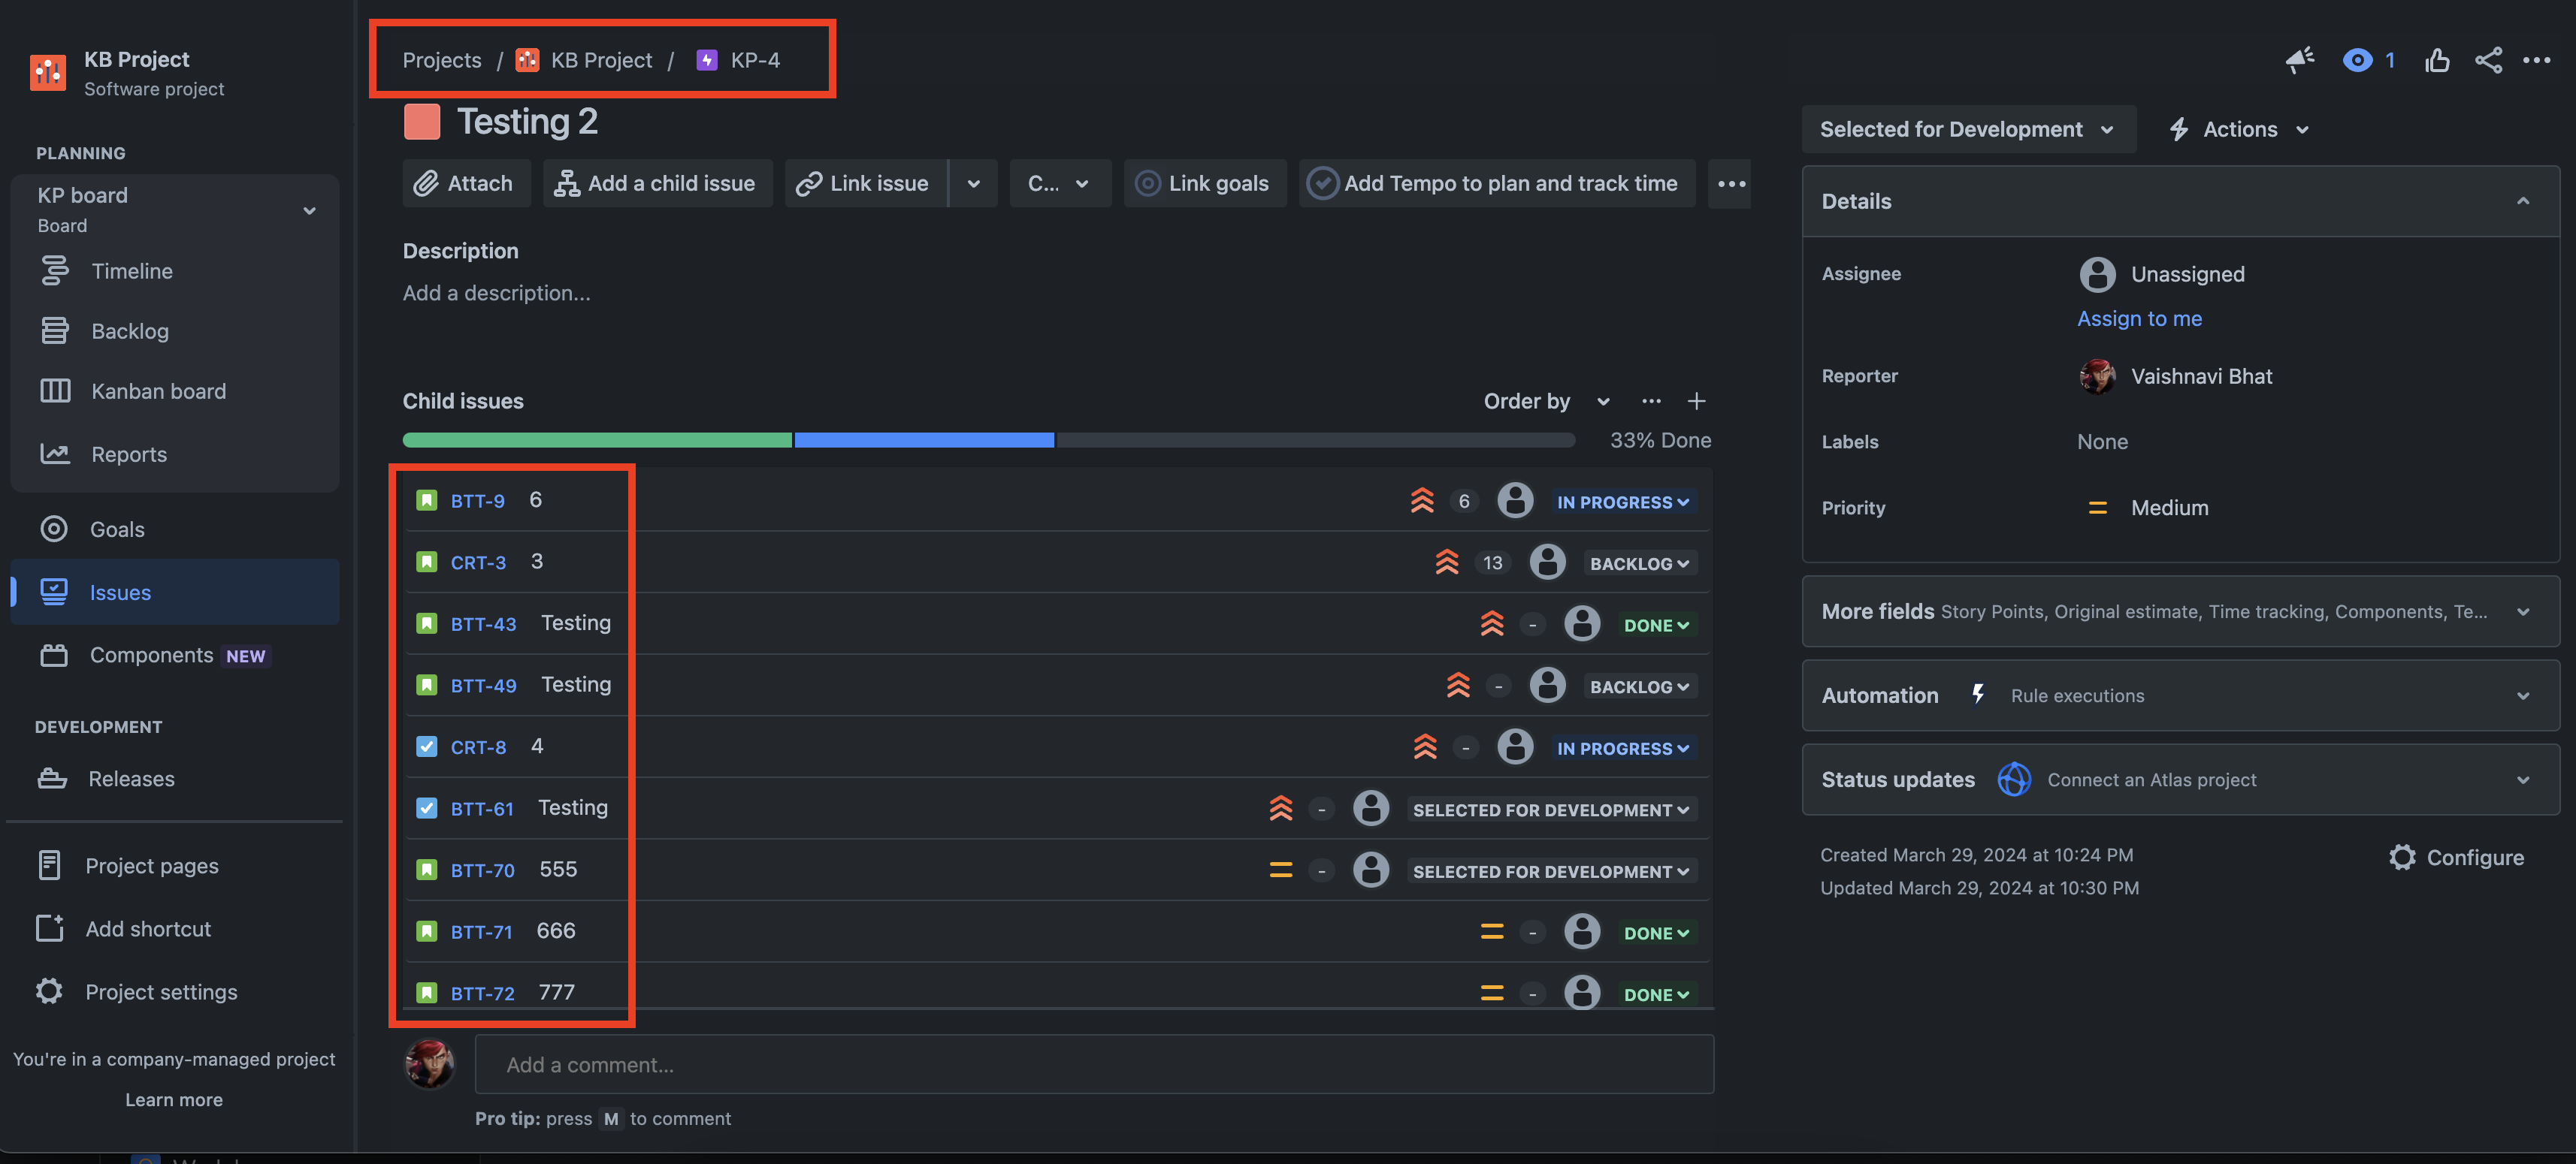Open Backlog in the sidebar

pos(129,330)
